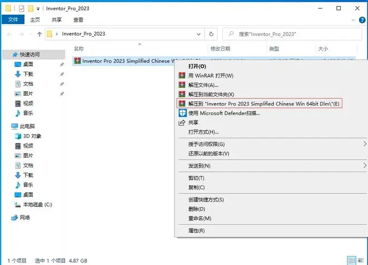Screen dimensions: 368x265
Task: Expand the 授予访问权限(G) submenu
Action: click(x=272, y=144)
